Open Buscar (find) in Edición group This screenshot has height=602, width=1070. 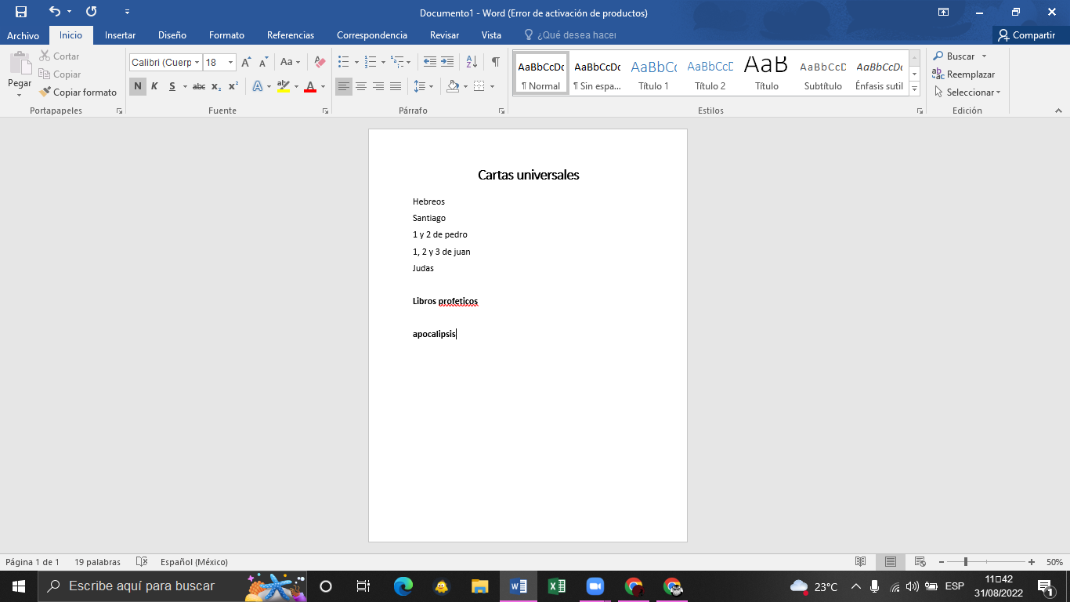[953, 56]
